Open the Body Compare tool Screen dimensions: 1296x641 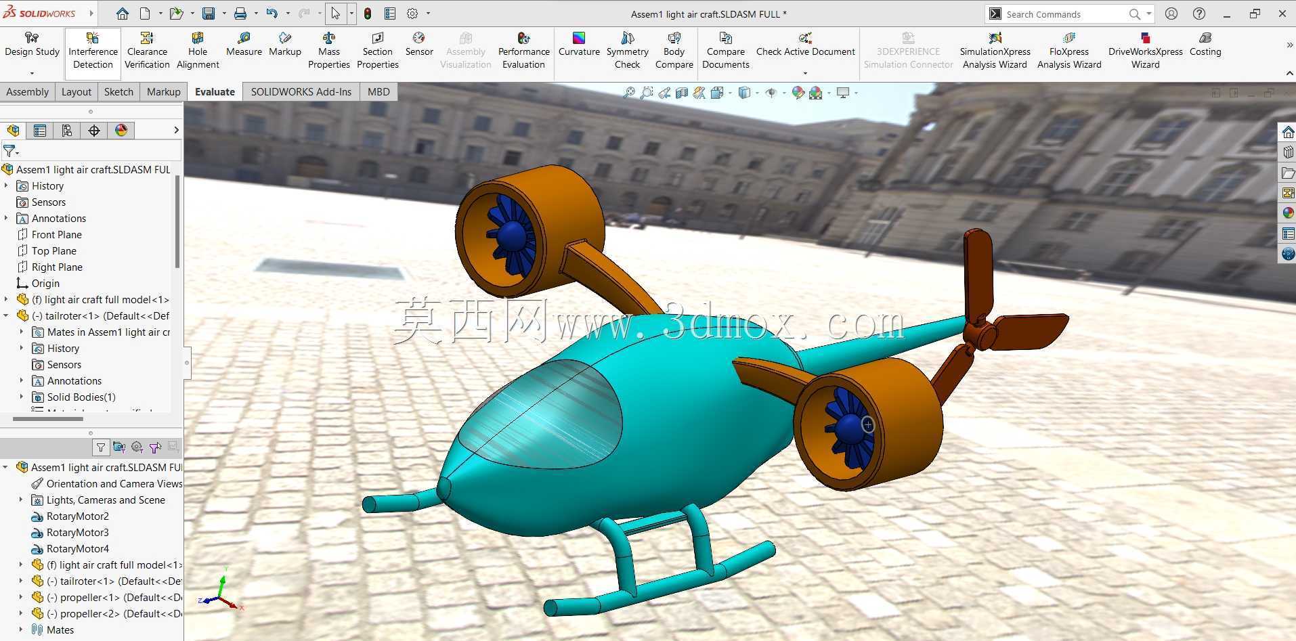pos(674,50)
